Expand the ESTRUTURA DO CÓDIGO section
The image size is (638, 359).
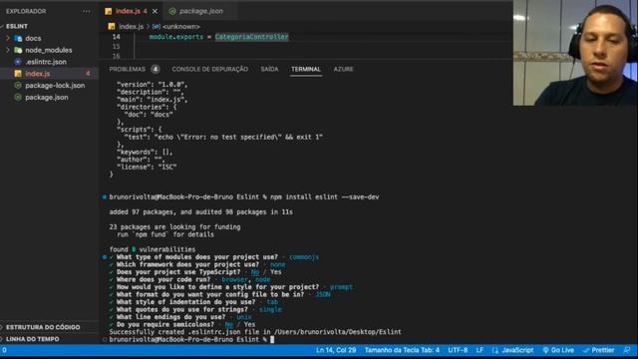[43, 327]
